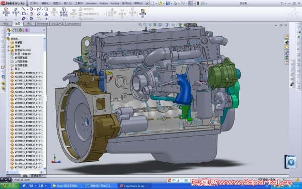Screen dimensions: 302x189
Task: Click the feature tree filter field
Action: pyautogui.click(x=26, y=34)
